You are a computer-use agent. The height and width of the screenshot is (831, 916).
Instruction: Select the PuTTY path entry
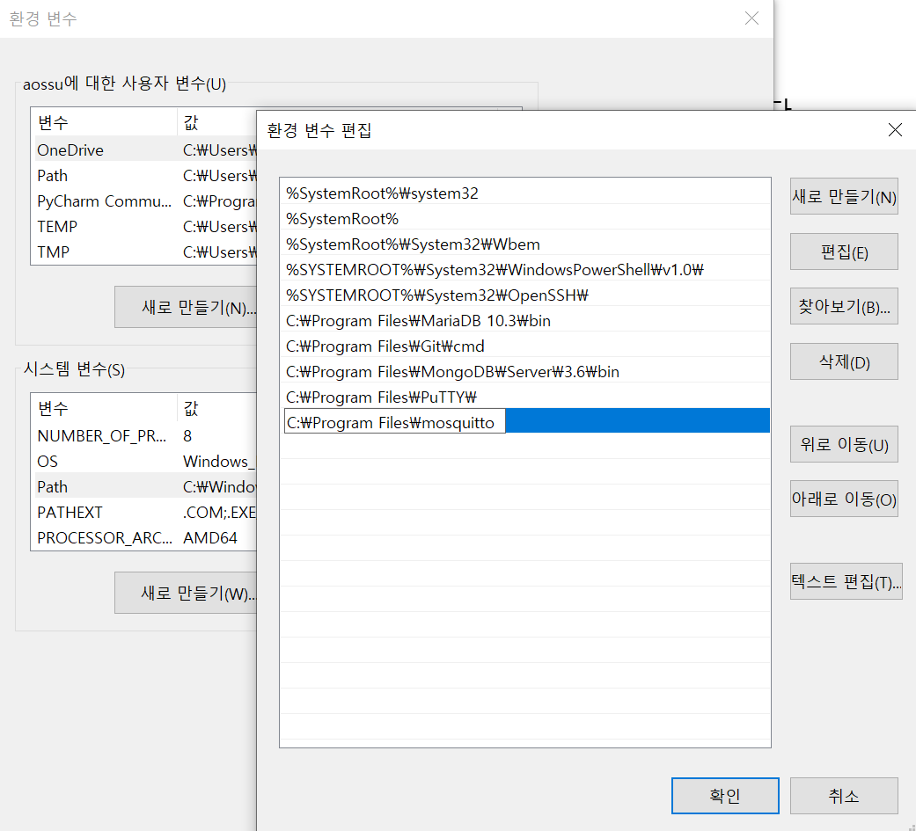coord(525,397)
